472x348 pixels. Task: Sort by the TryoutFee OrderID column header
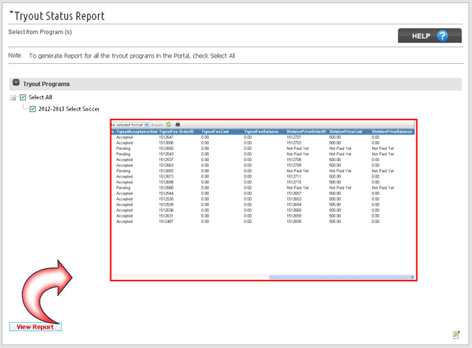click(x=176, y=132)
